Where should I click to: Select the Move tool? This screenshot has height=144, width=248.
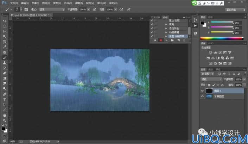5,21
